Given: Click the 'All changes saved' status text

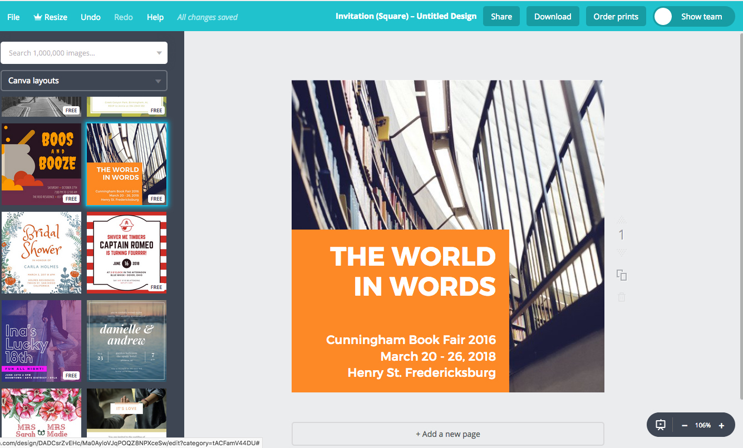Looking at the screenshot, I should click(x=207, y=17).
